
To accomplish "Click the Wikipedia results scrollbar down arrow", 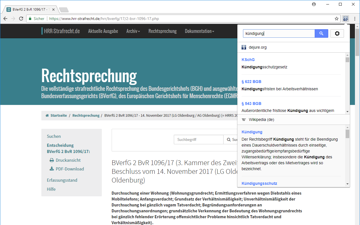I will point(347,184).
